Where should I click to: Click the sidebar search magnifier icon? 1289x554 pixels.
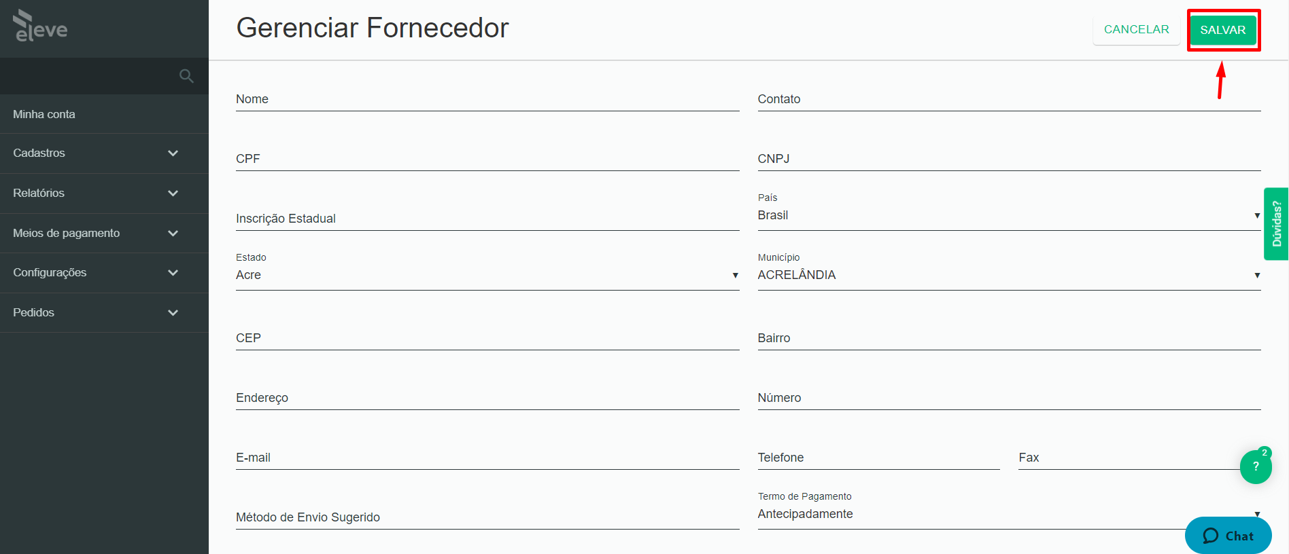186,76
